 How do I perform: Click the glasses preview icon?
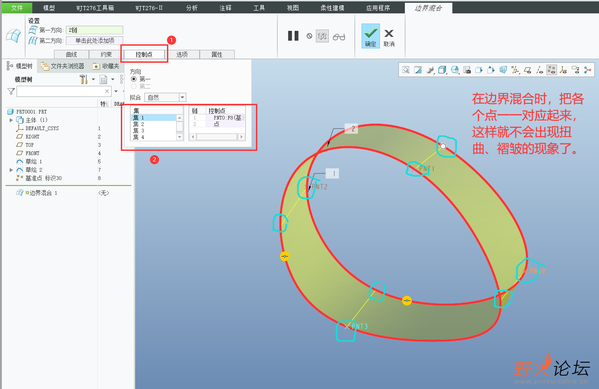tap(339, 36)
